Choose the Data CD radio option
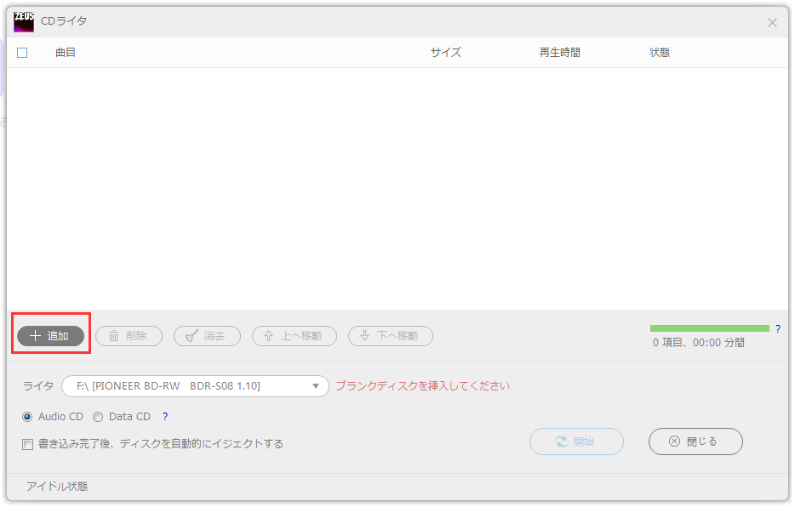Image resolution: width=795 pixels, height=507 pixels. coord(98,417)
